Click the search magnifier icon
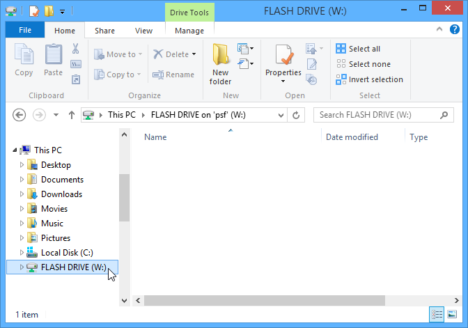 444,115
